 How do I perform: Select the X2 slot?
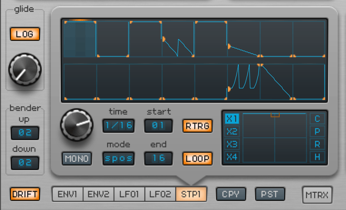click(232, 132)
